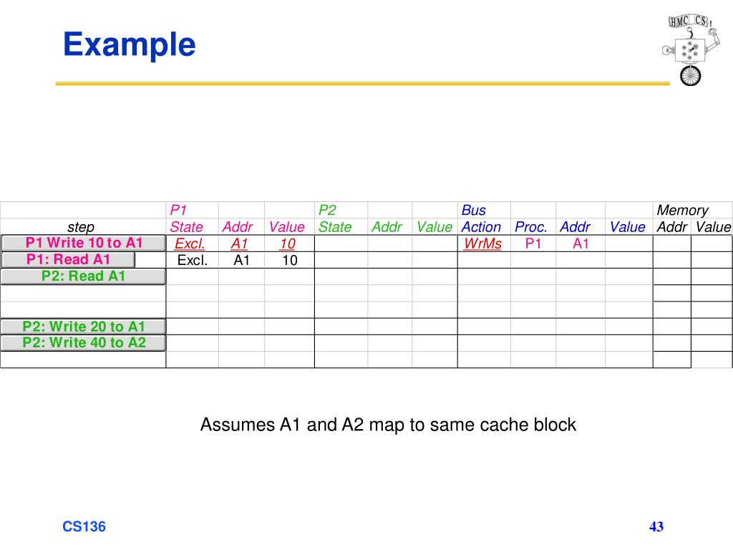Click the P2 'State' column header in green

click(x=335, y=227)
